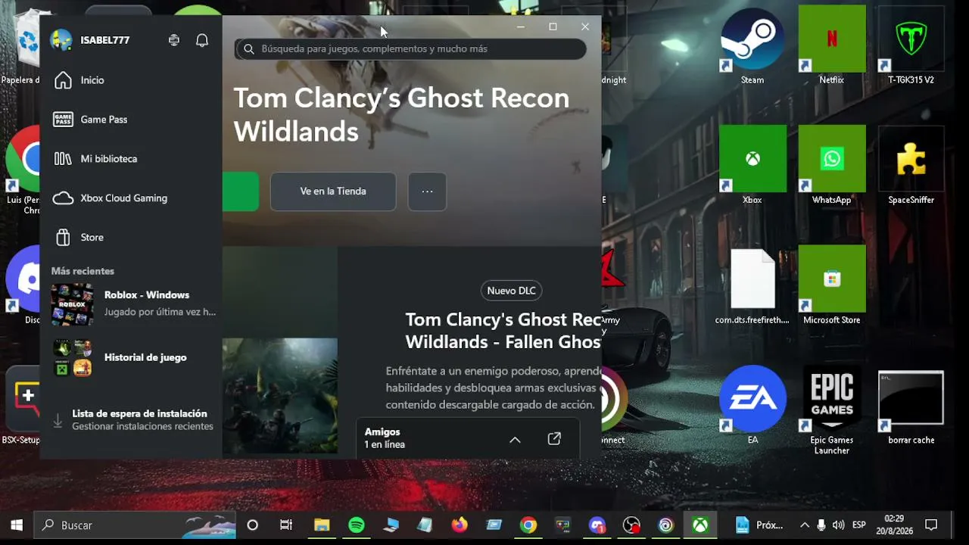Open Historial de juego

[x=133, y=358]
